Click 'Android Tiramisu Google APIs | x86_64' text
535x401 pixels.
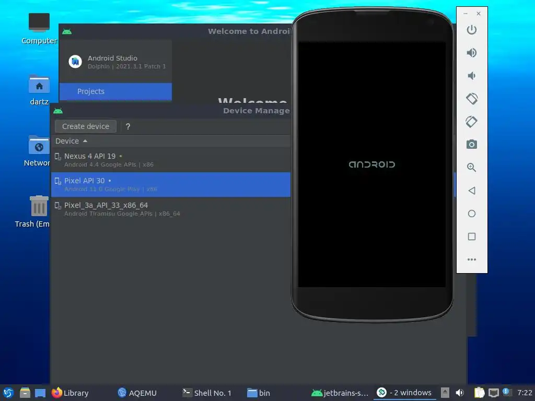(x=122, y=214)
